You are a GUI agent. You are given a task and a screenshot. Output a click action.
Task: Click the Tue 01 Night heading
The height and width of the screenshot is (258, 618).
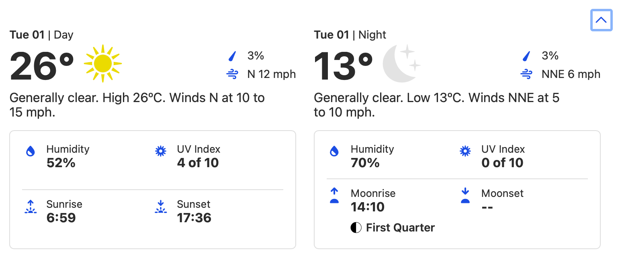350,35
